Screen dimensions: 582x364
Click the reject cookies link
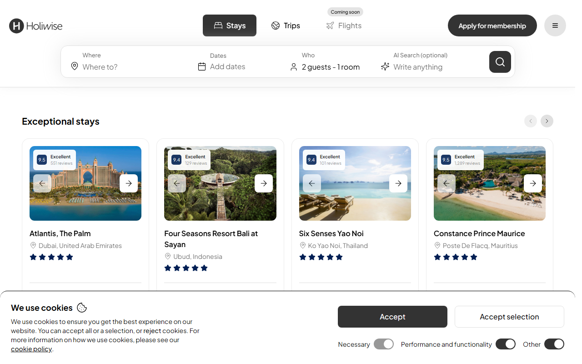point(152,331)
